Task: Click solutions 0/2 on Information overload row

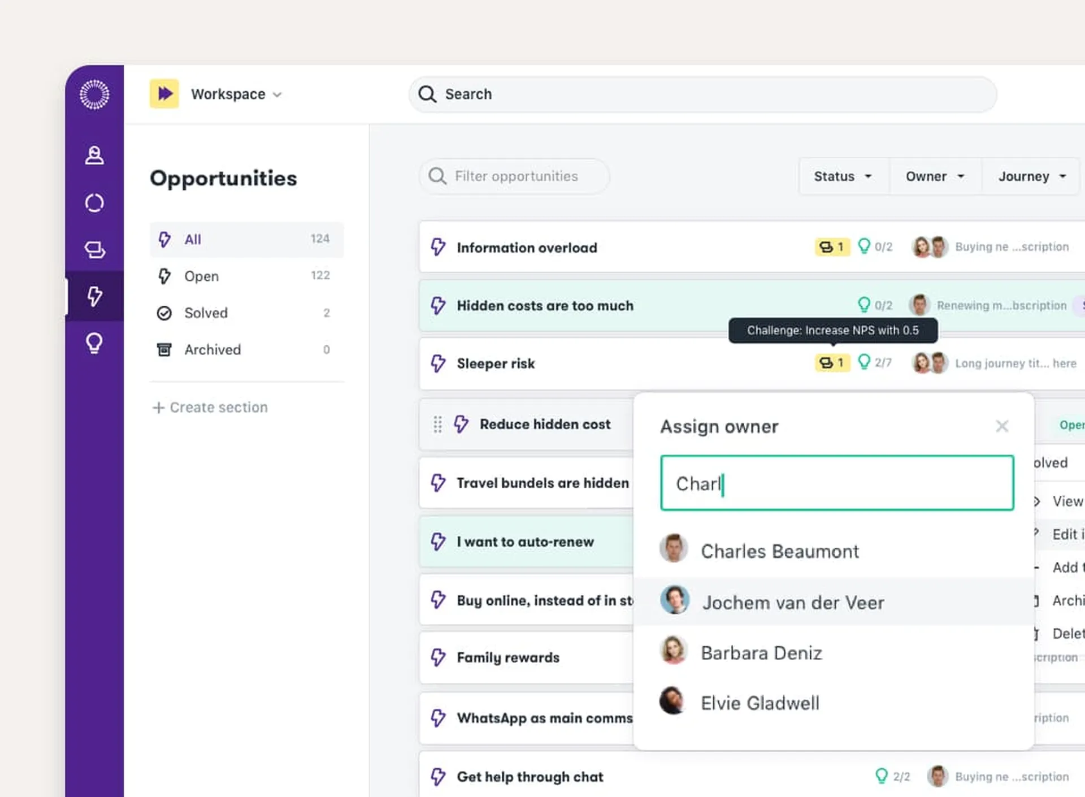Action: tap(875, 246)
